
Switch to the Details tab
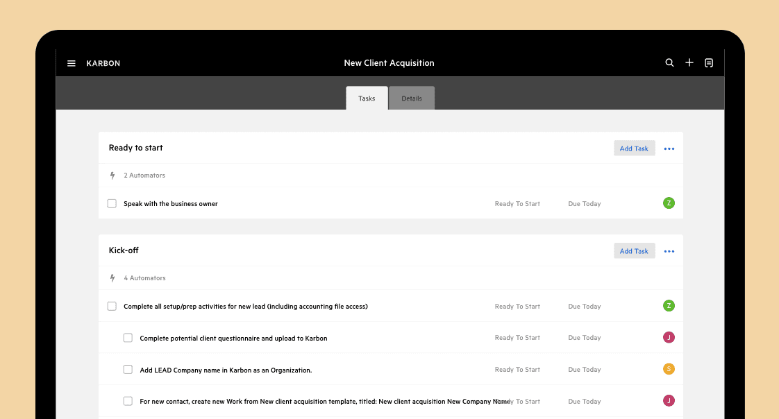tap(411, 99)
